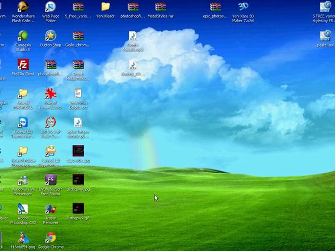The height and width of the screenshot is (251, 335).
Task: Select the Zockey WAV audio file
Action: point(133,65)
